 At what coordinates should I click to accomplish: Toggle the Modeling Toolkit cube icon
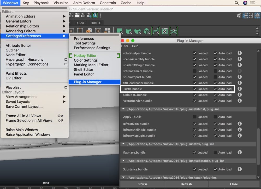click(239, 16)
